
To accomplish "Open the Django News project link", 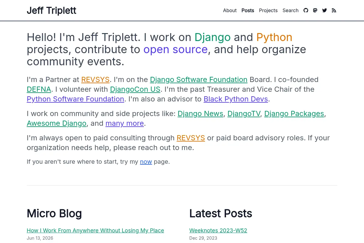I will coord(200,114).
